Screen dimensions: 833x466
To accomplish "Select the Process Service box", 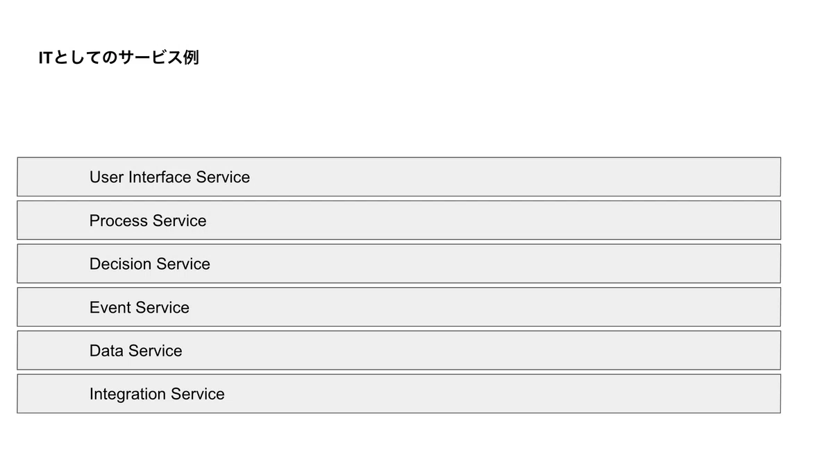I will coord(398,221).
